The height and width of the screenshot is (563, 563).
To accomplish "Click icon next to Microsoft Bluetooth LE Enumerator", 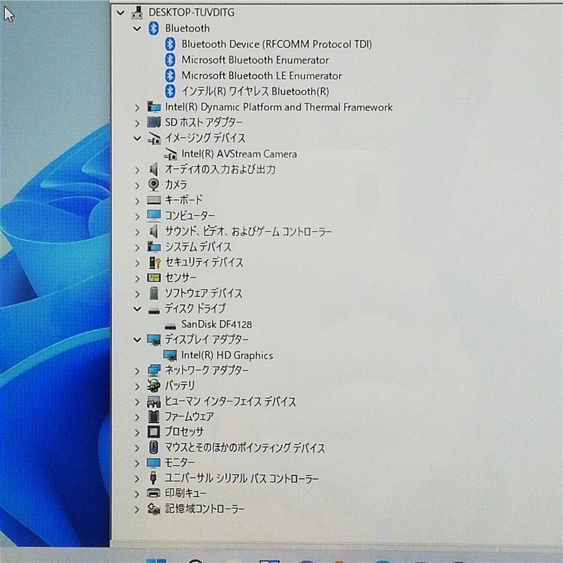I will tap(170, 75).
